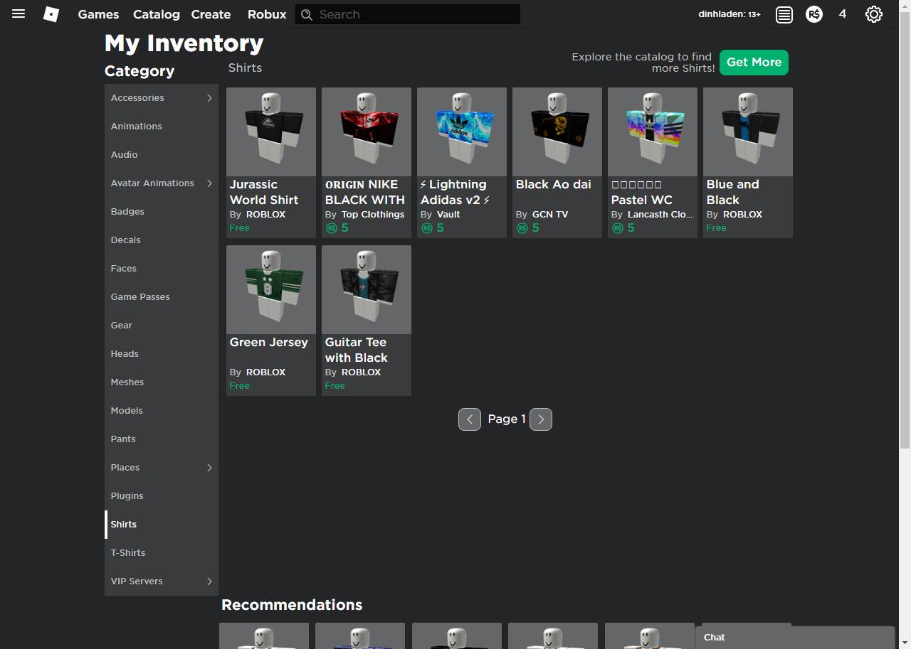Click the Search input field

click(x=408, y=14)
